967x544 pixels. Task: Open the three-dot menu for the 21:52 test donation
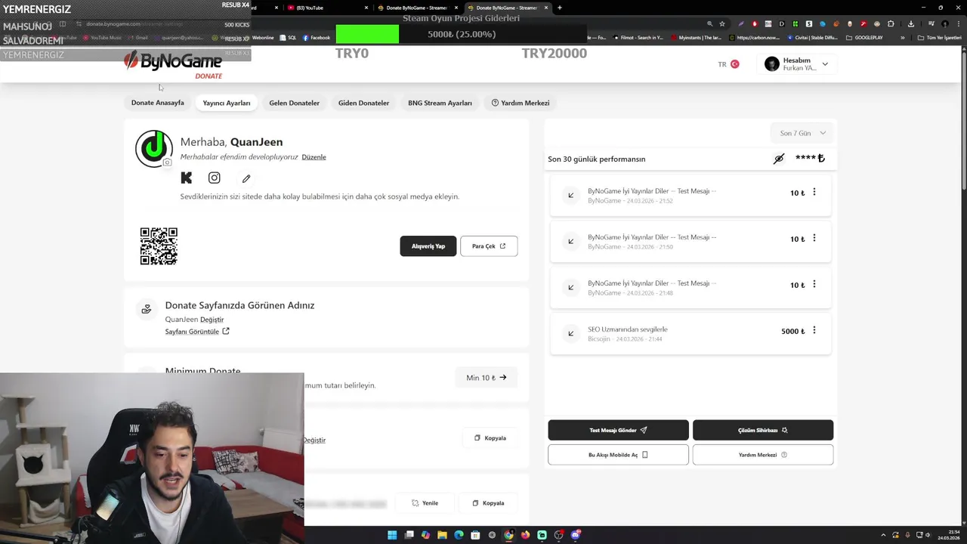814,193
